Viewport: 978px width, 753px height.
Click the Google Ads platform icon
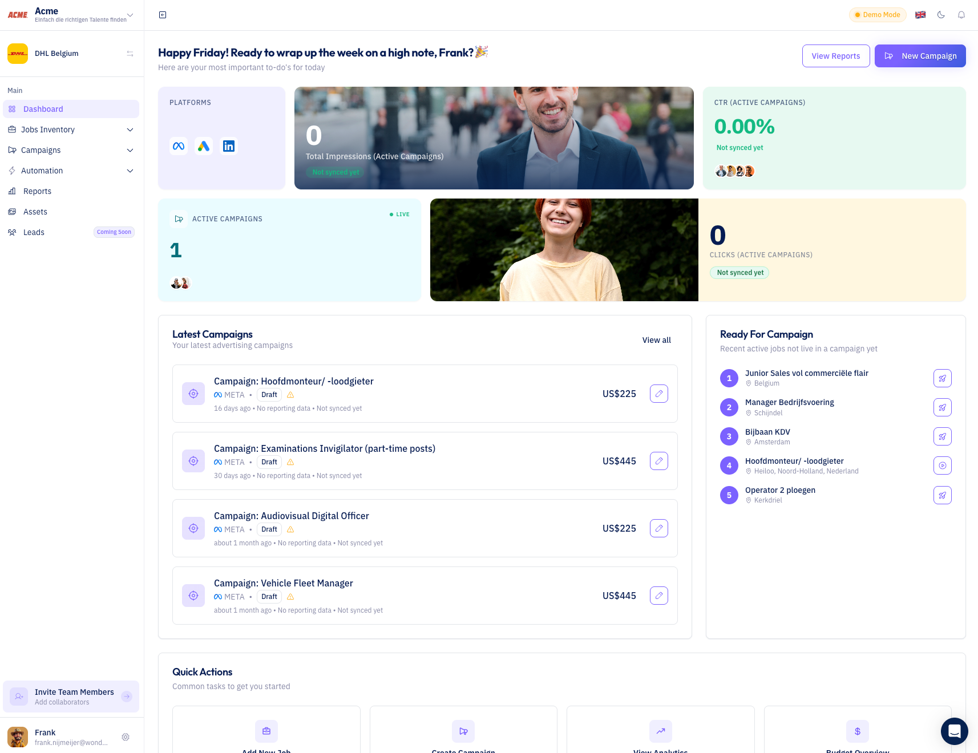pos(204,146)
